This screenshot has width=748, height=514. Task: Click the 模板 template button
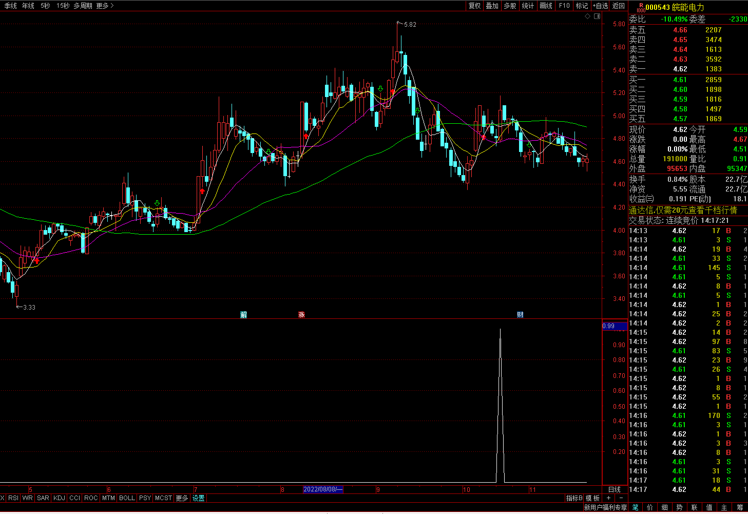click(x=593, y=498)
